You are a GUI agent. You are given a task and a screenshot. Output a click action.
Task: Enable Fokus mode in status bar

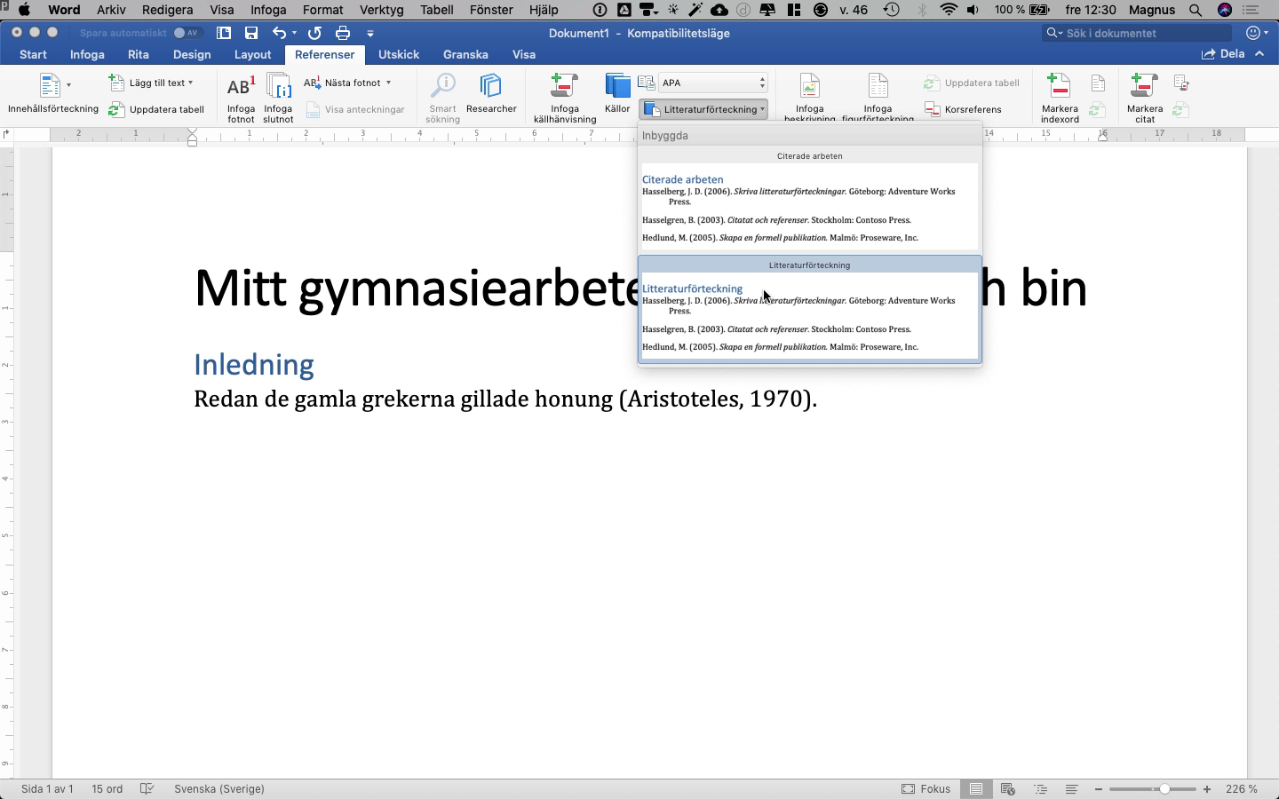point(926,788)
